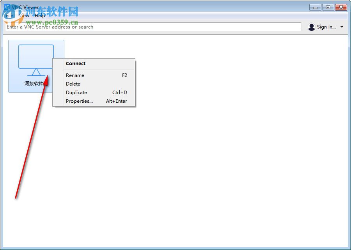Click the minimize button in the title bar
Viewport: 351px width, 250px height.
coord(314,7)
